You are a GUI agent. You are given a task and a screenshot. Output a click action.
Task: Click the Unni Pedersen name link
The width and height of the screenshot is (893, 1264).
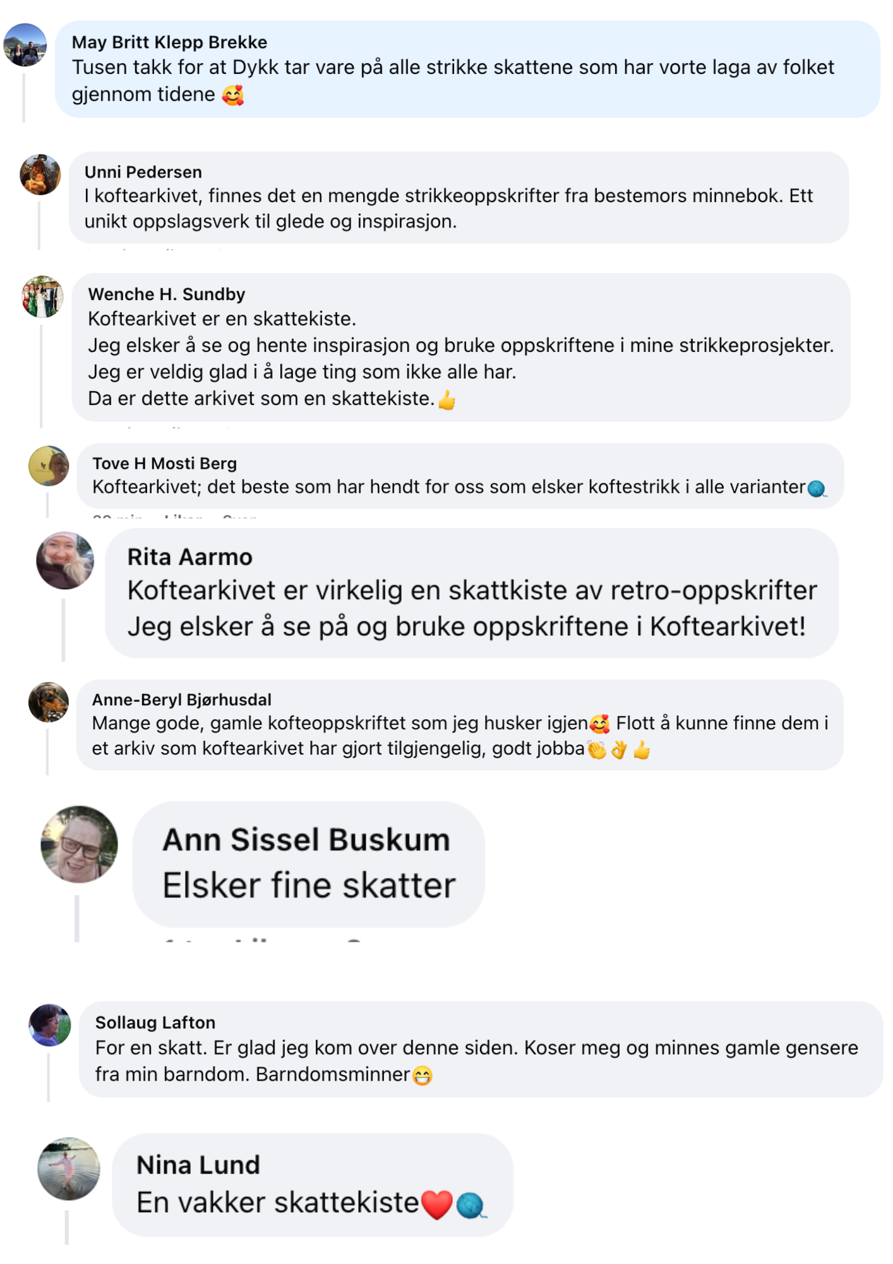coord(143,172)
